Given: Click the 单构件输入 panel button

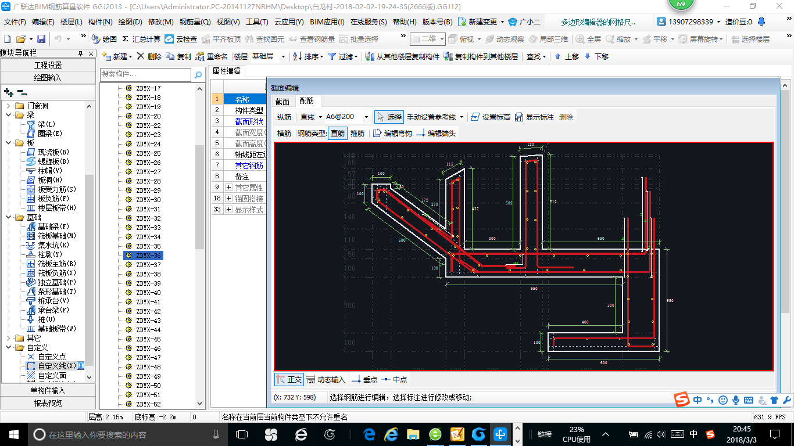Looking at the screenshot, I should tap(48, 390).
